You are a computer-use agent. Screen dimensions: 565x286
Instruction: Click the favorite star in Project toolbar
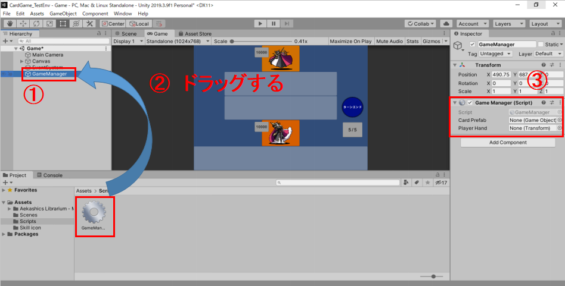[428, 183]
